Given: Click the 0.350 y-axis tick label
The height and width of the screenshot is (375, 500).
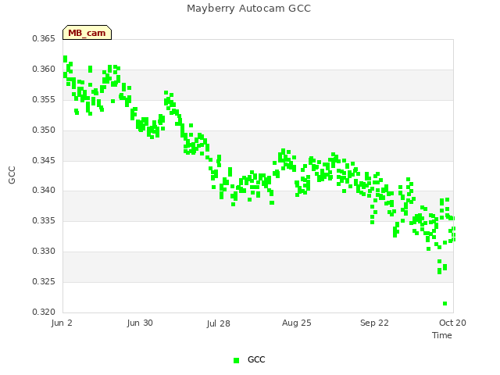Looking at the screenshot, I should [44, 130].
